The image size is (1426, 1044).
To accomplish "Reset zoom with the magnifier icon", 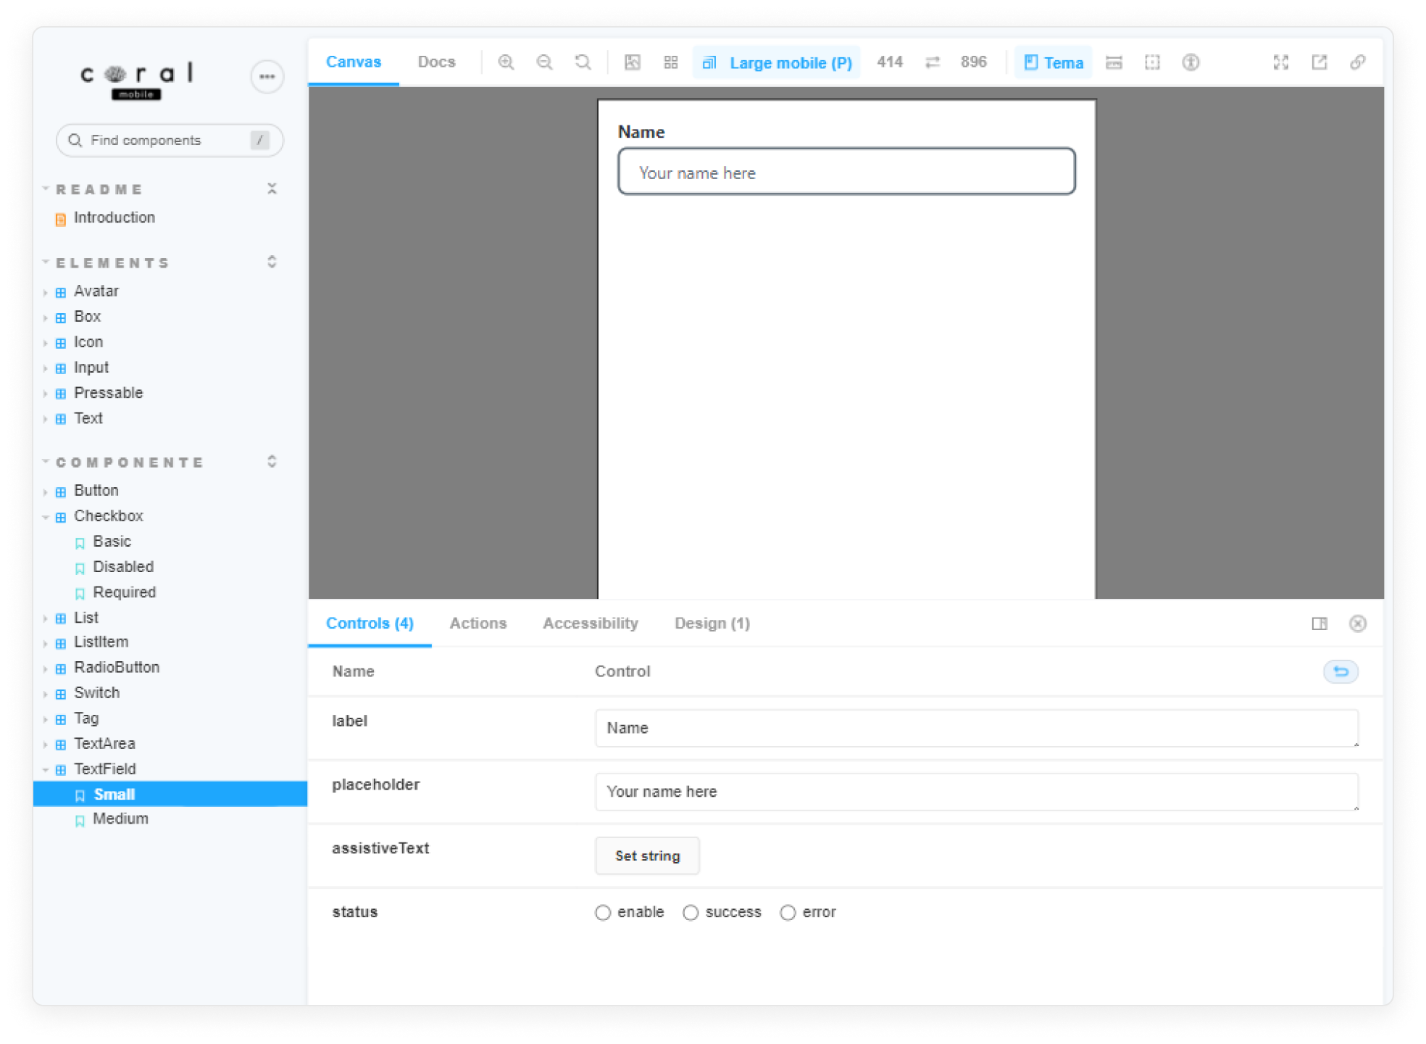I will (583, 62).
